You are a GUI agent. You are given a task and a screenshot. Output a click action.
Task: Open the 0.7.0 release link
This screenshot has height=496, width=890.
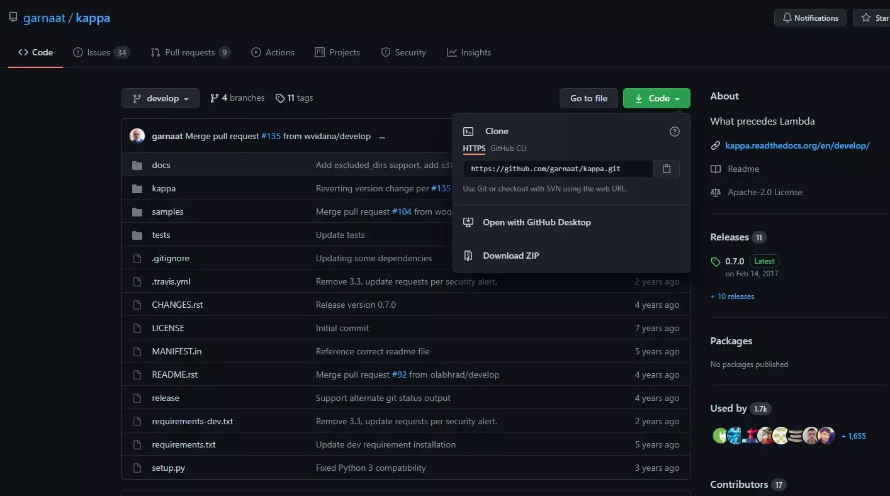[735, 261]
